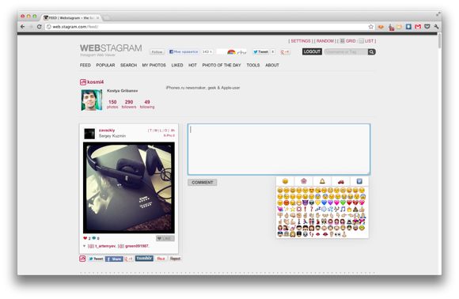Insert the broken heart emoji

[355, 202]
